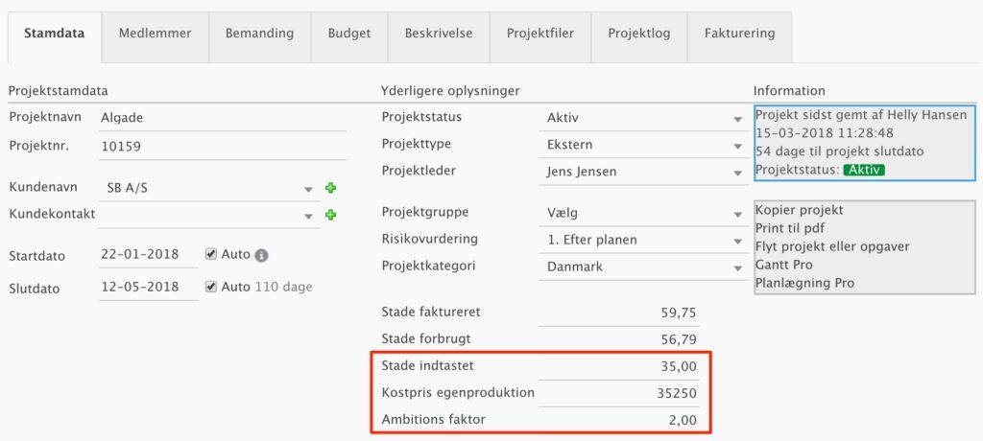Open Projektkategori dropdown
Image resolution: width=983 pixels, height=441 pixels.
tap(737, 267)
